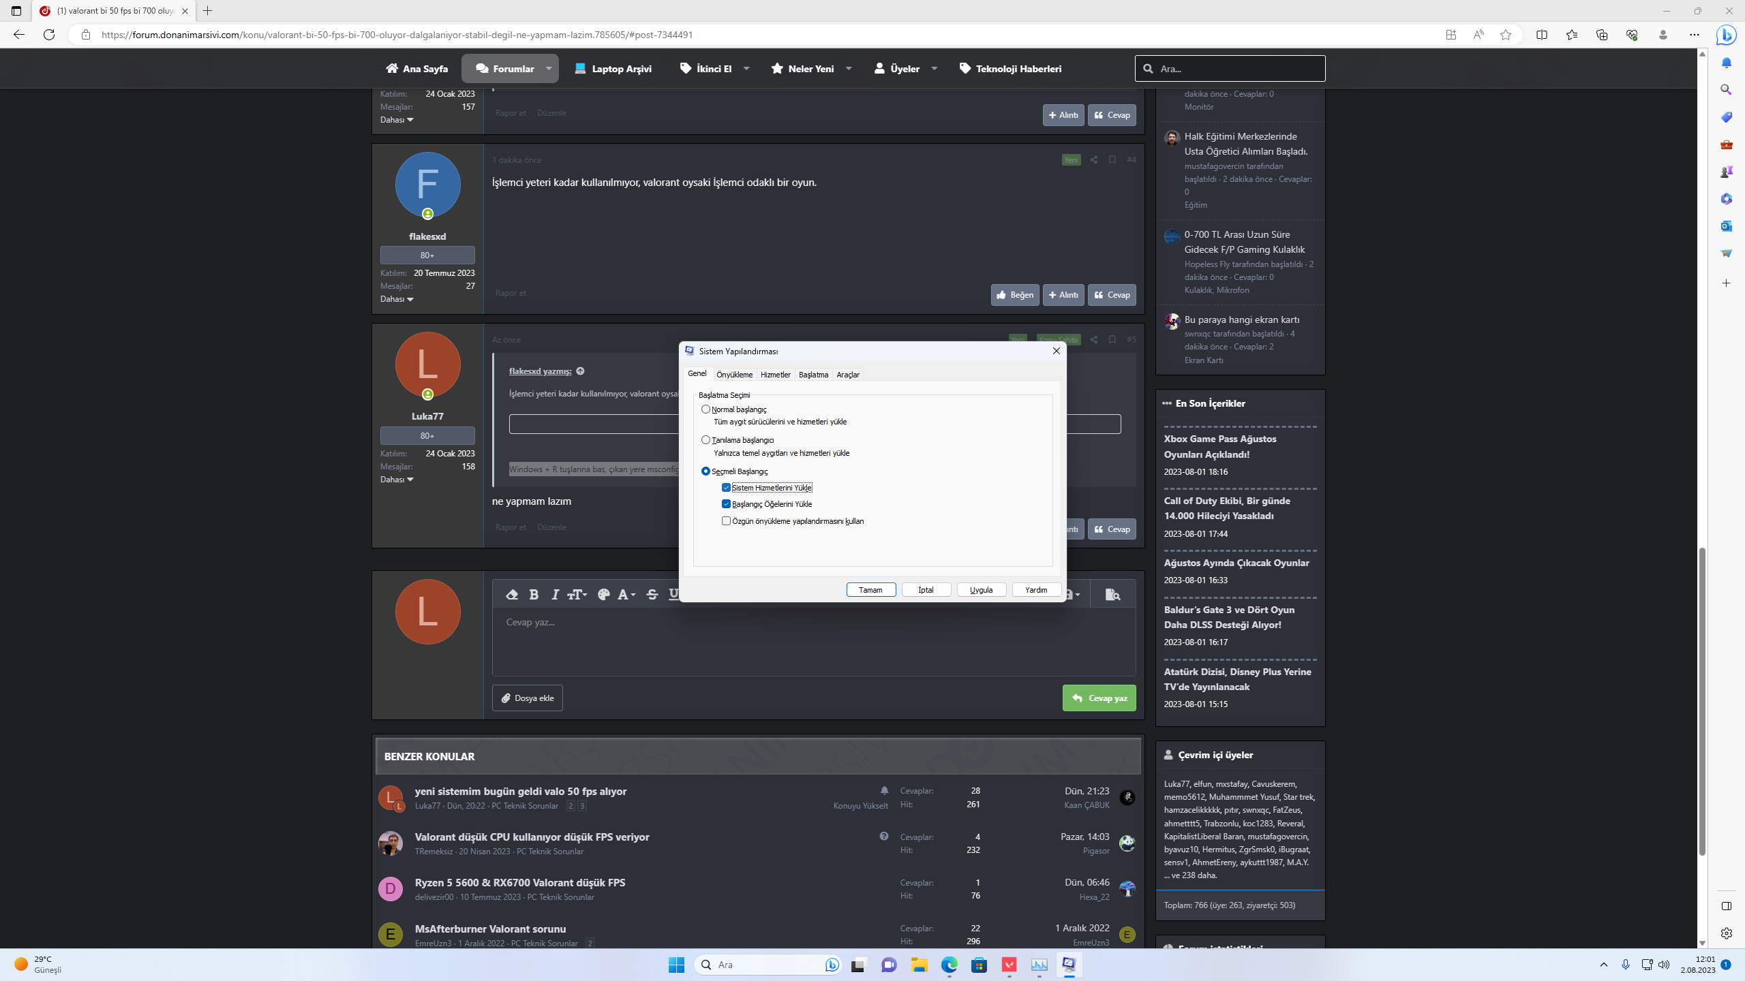Viewport: 1745px width, 981px height.
Task: Toggle Italic in the reply editor
Action: tap(555, 595)
